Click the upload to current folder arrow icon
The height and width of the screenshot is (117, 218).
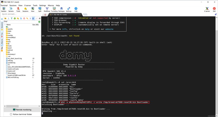(11, 18)
